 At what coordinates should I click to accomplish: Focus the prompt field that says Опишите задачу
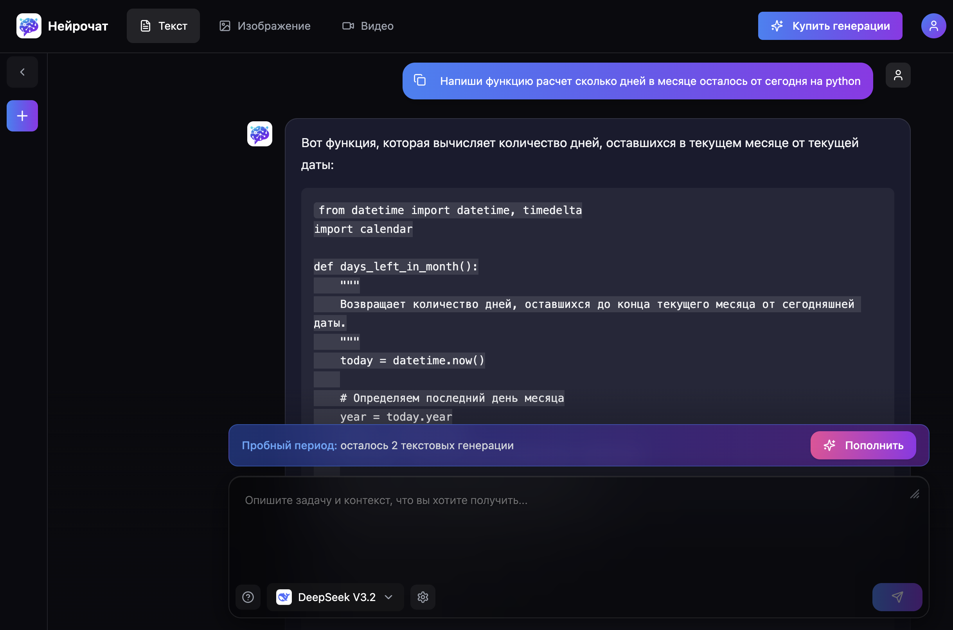tap(562, 522)
